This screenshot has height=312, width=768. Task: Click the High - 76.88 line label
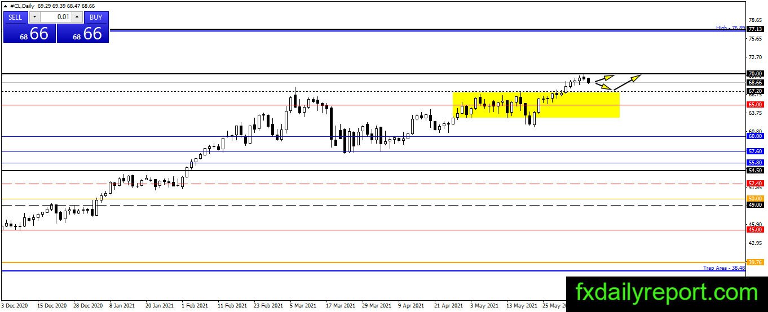[x=730, y=28]
